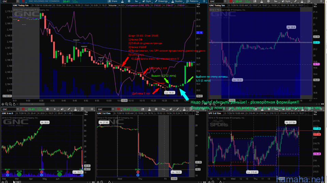The width and height of the screenshot is (327, 183).
Task: Click patterns icon in 6 m D chart toolbar
Action: 82,109
